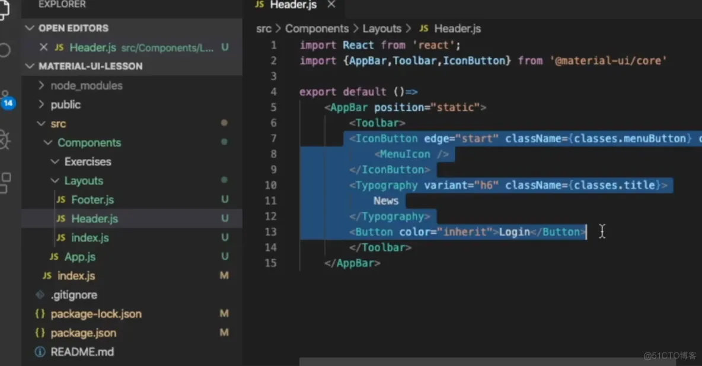Click Components in the breadcrumb path
The height and width of the screenshot is (366, 702).
tap(317, 28)
